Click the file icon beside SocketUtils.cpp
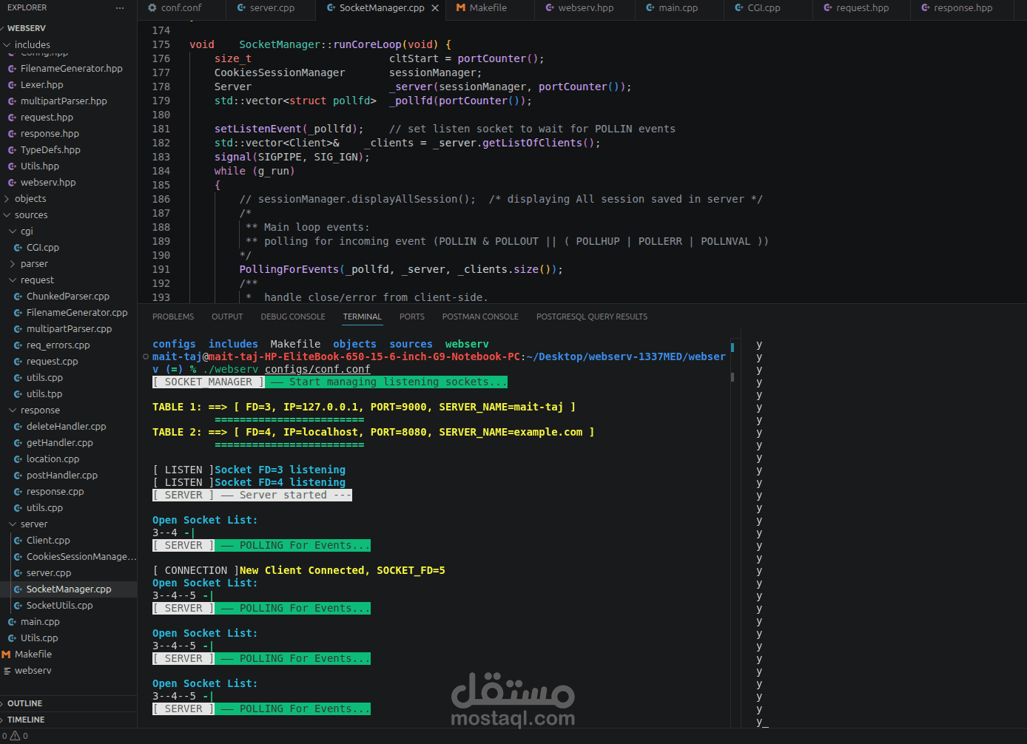The height and width of the screenshot is (744, 1027). [x=18, y=606]
